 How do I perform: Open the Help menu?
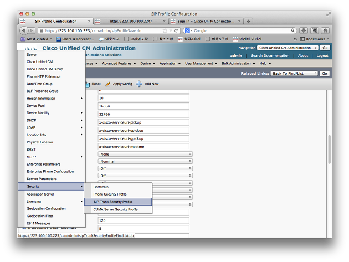pos(265,64)
